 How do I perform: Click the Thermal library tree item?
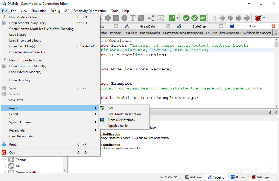click(21, 160)
